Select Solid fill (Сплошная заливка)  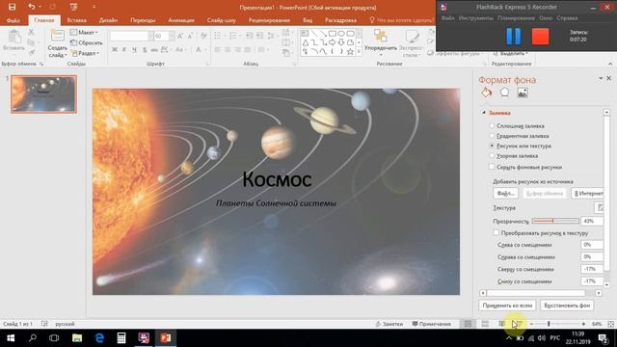point(520,126)
